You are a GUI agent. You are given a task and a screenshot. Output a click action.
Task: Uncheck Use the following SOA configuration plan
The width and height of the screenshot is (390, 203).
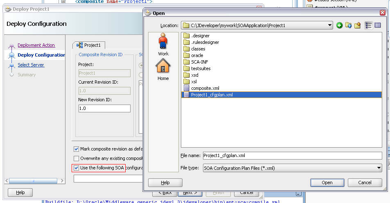coord(76,168)
